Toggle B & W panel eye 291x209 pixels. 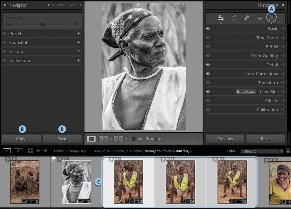pyautogui.click(x=208, y=46)
